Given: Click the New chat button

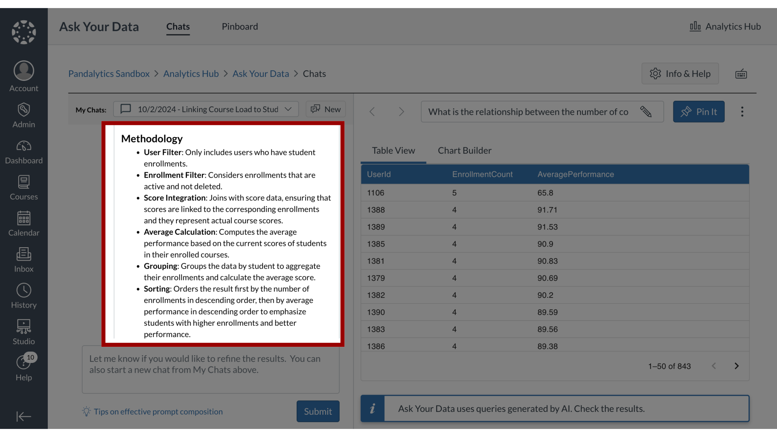Looking at the screenshot, I should [x=325, y=109].
